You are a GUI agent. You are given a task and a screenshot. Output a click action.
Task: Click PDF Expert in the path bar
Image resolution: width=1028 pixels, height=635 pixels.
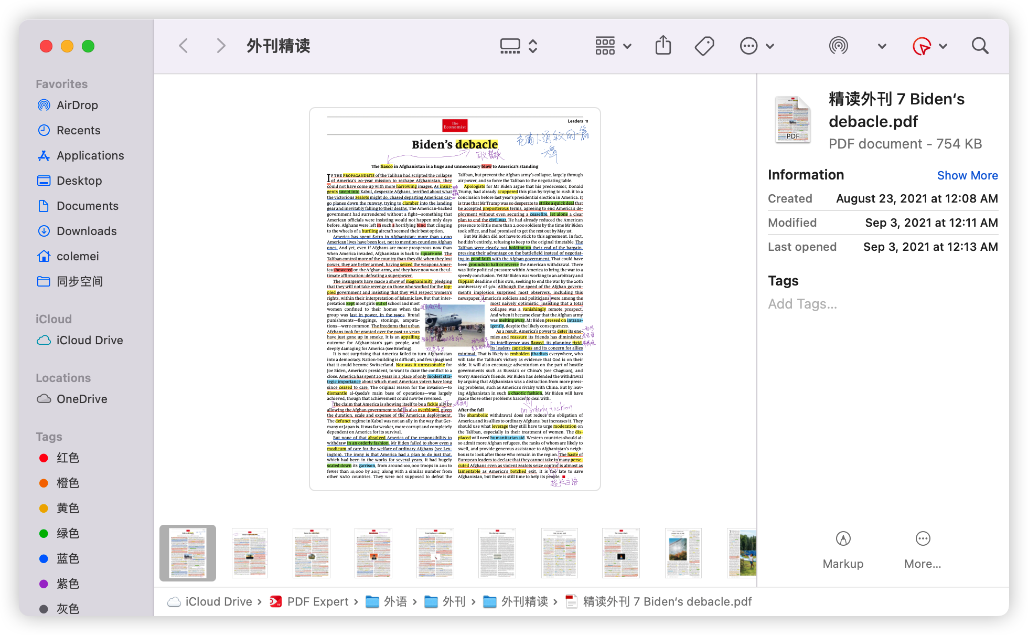click(309, 601)
